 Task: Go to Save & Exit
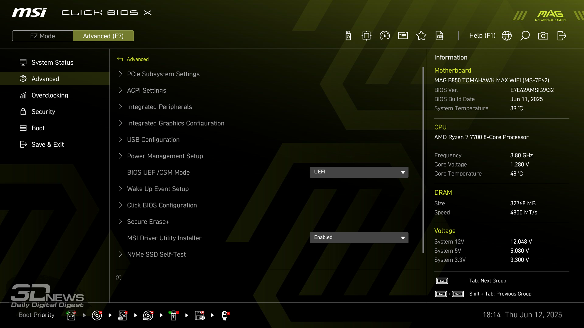tap(55, 144)
